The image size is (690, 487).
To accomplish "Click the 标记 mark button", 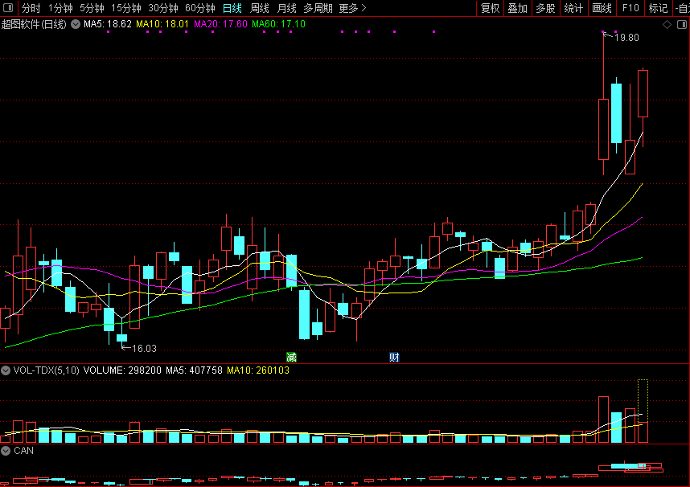I will pyautogui.click(x=659, y=8).
